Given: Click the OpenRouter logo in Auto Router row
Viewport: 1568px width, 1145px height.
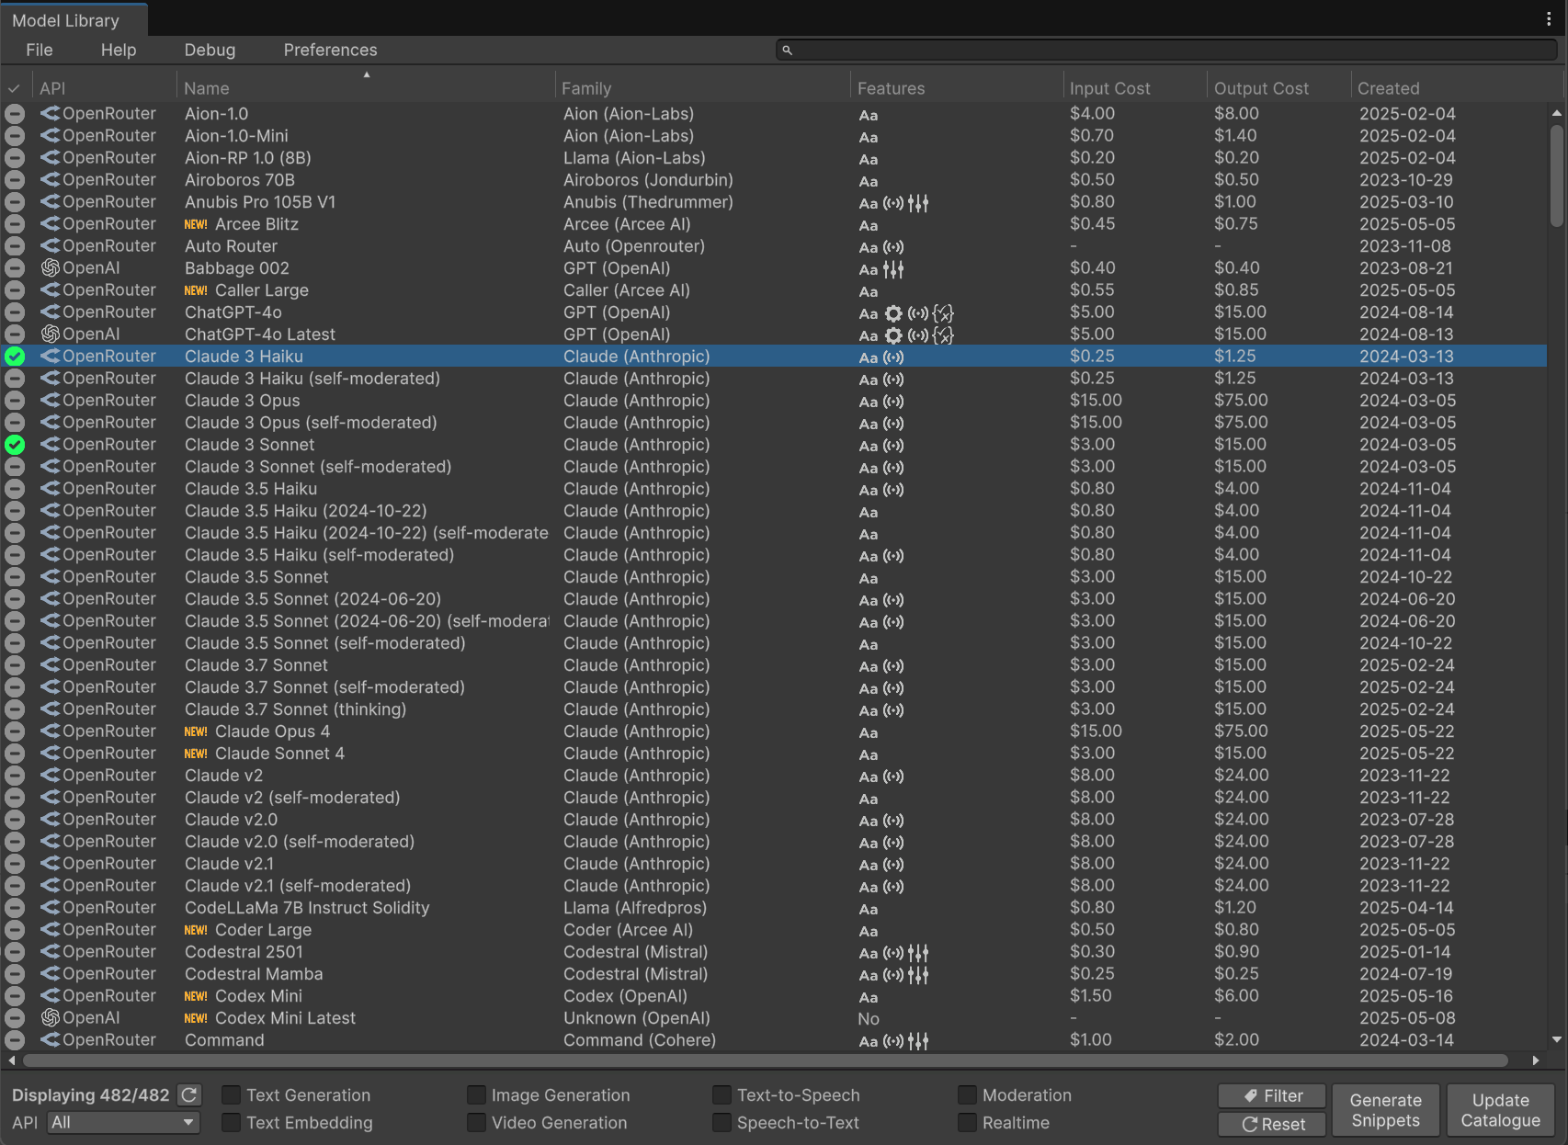Looking at the screenshot, I should pos(51,246).
